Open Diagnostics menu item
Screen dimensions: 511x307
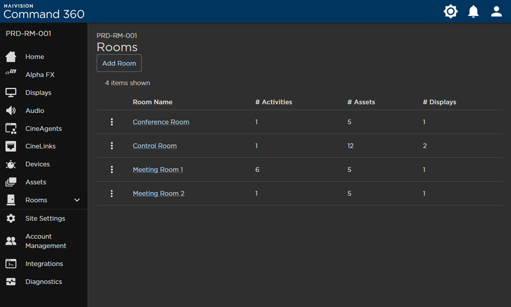(x=44, y=281)
